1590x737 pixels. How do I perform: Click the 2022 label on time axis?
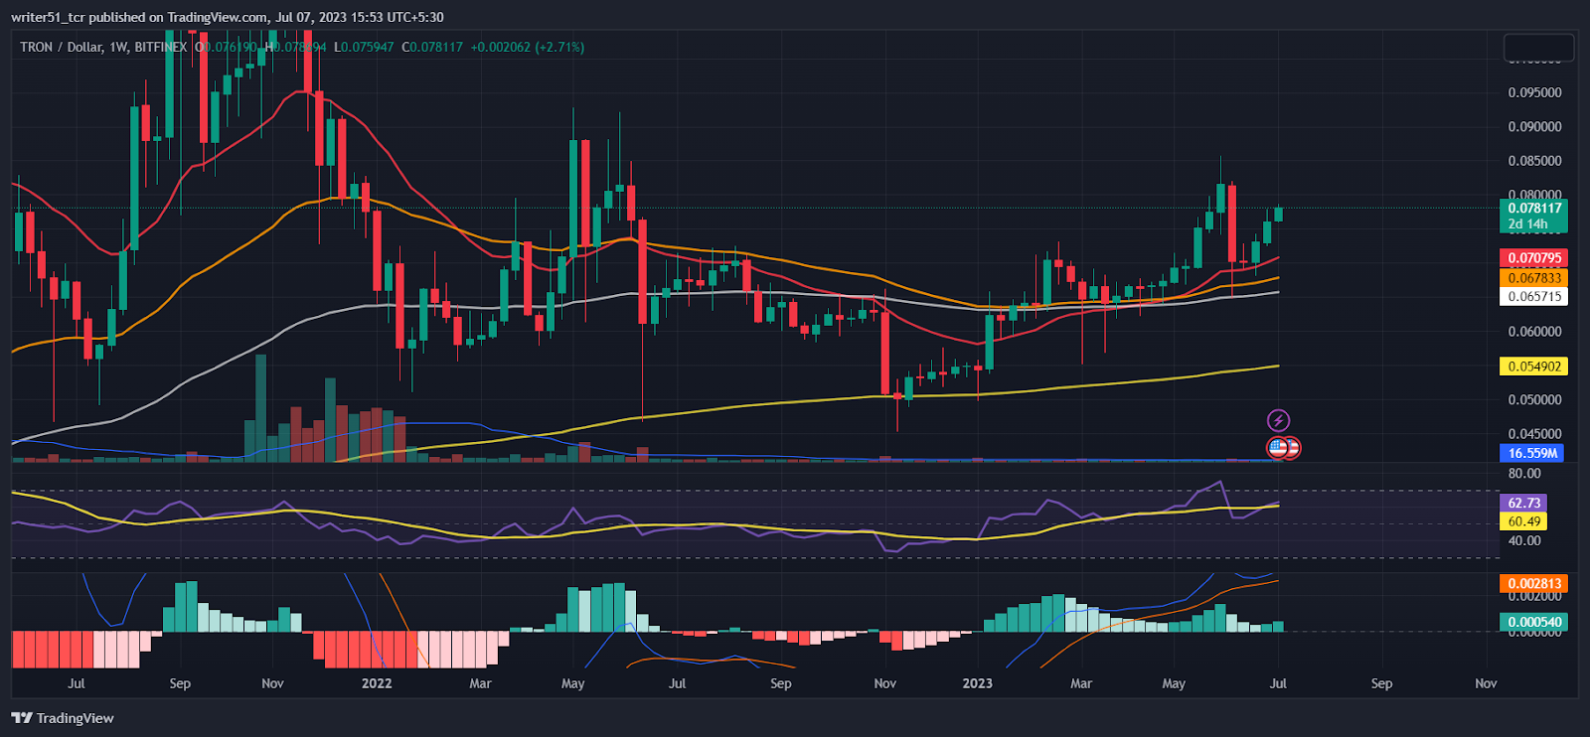[377, 683]
